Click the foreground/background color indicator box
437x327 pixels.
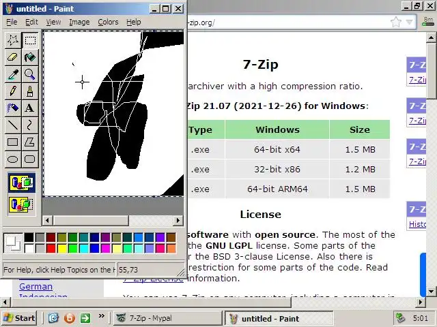coord(13,243)
